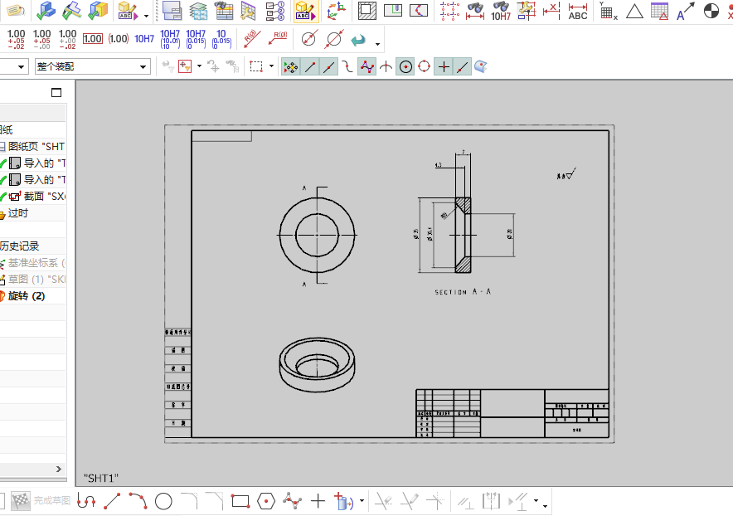Screen dimensions: 733x516
Task: Click the blue blocks icon with green check
Action: click(x=46, y=10)
